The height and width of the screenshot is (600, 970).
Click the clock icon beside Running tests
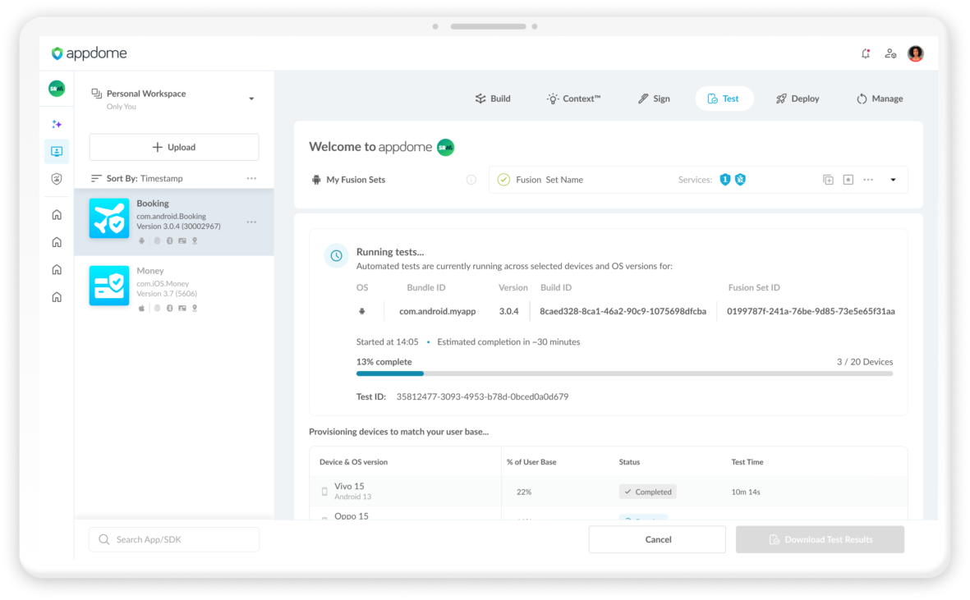click(x=337, y=256)
